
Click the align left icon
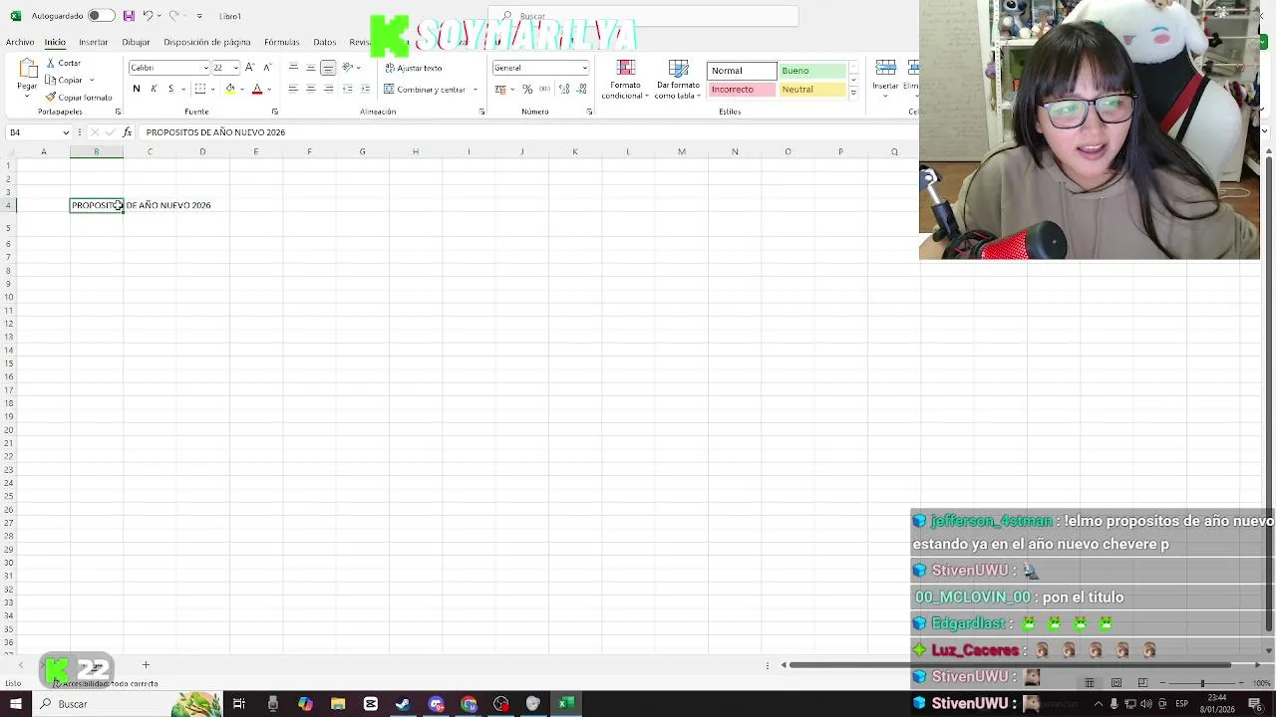point(293,89)
